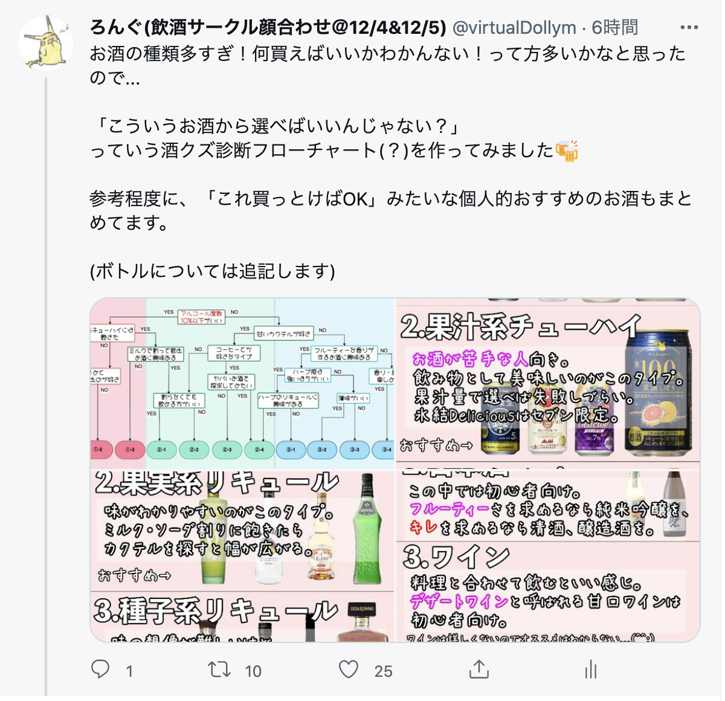725x701 pixels.
Task: Click the retweet count 10
Action: tap(253, 671)
